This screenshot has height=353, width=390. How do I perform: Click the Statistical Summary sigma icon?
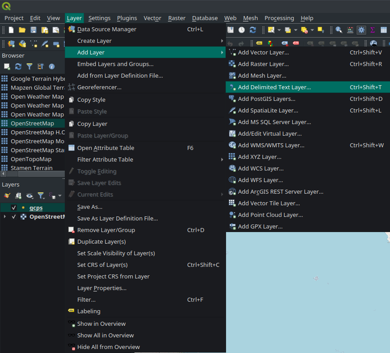click(373, 30)
